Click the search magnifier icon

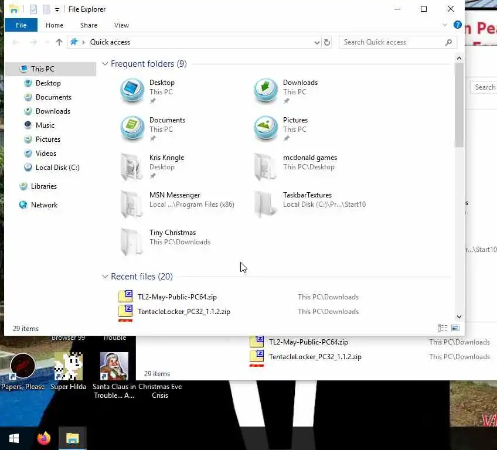coord(448,42)
